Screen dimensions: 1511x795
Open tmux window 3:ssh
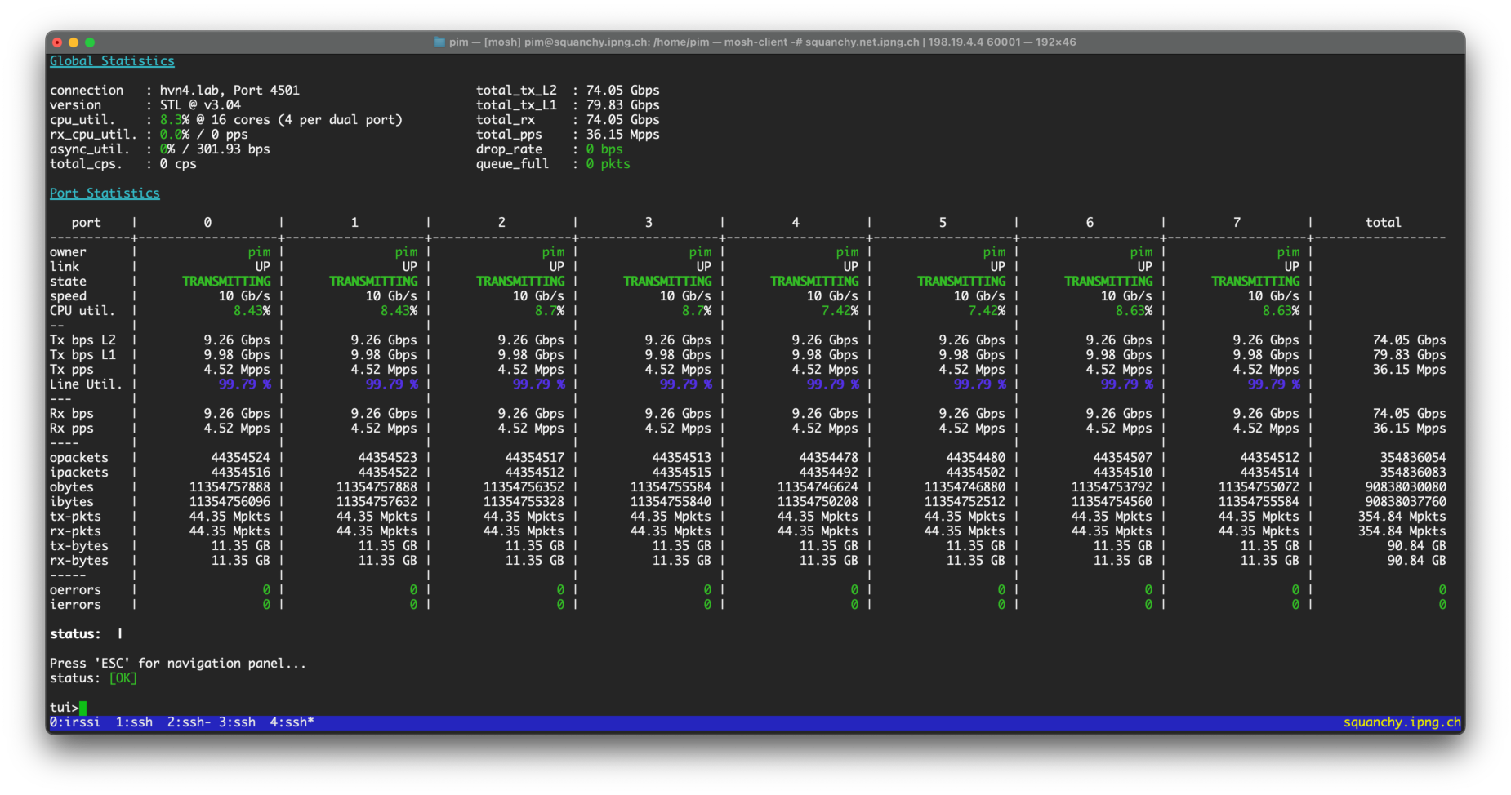(x=237, y=722)
